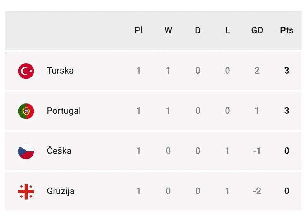
Task: Click the Portugal flag icon
Action: pyautogui.click(x=26, y=111)
